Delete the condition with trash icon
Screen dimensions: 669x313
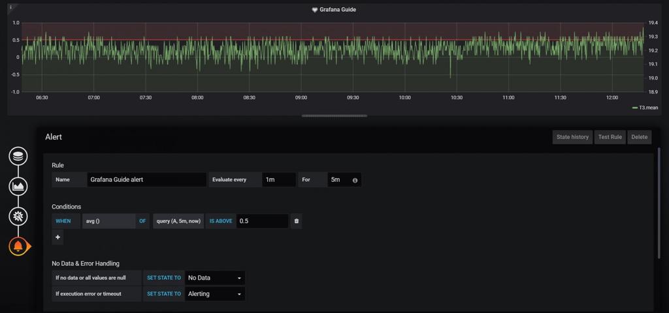pyautogui.click(x=297, y=222)
